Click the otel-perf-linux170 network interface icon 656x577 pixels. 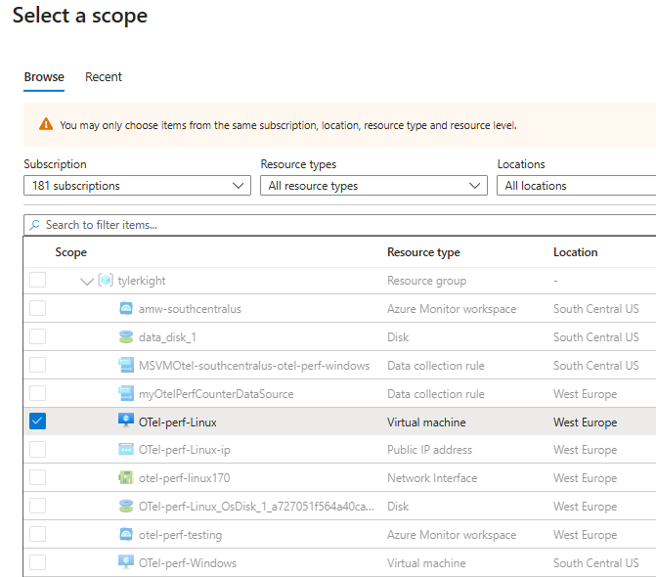coord(126,477)
